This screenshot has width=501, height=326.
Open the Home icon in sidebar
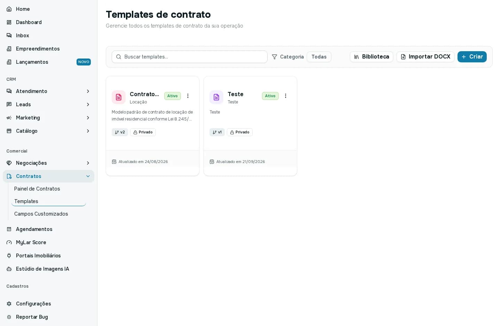click(9, 9)
